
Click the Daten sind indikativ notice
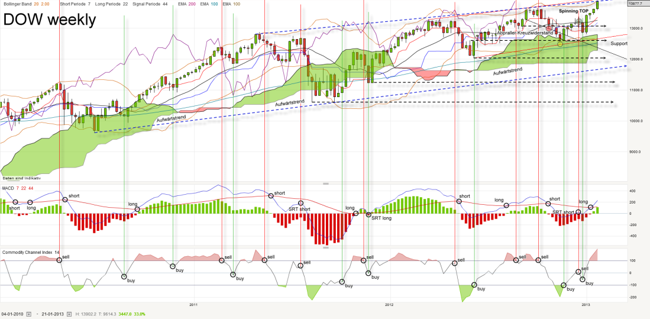click(21, 178)
